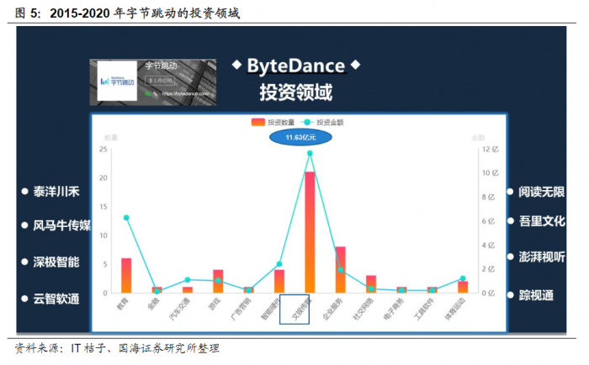Select the 广告营销 x-axis category label
Image resolution: width=589 pixels, height=365 pixels.
[241, 309]
